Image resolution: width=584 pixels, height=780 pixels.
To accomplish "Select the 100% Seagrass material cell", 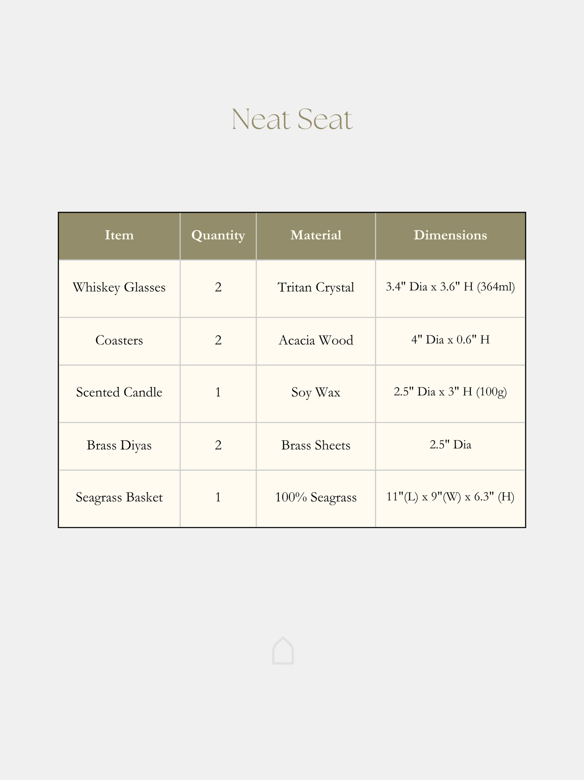I will click(x=316, y=497).
